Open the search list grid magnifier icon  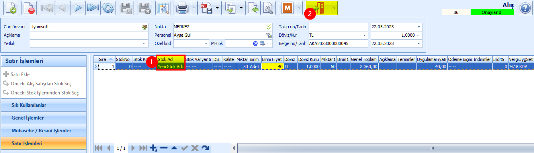click(x=163, y=8)
